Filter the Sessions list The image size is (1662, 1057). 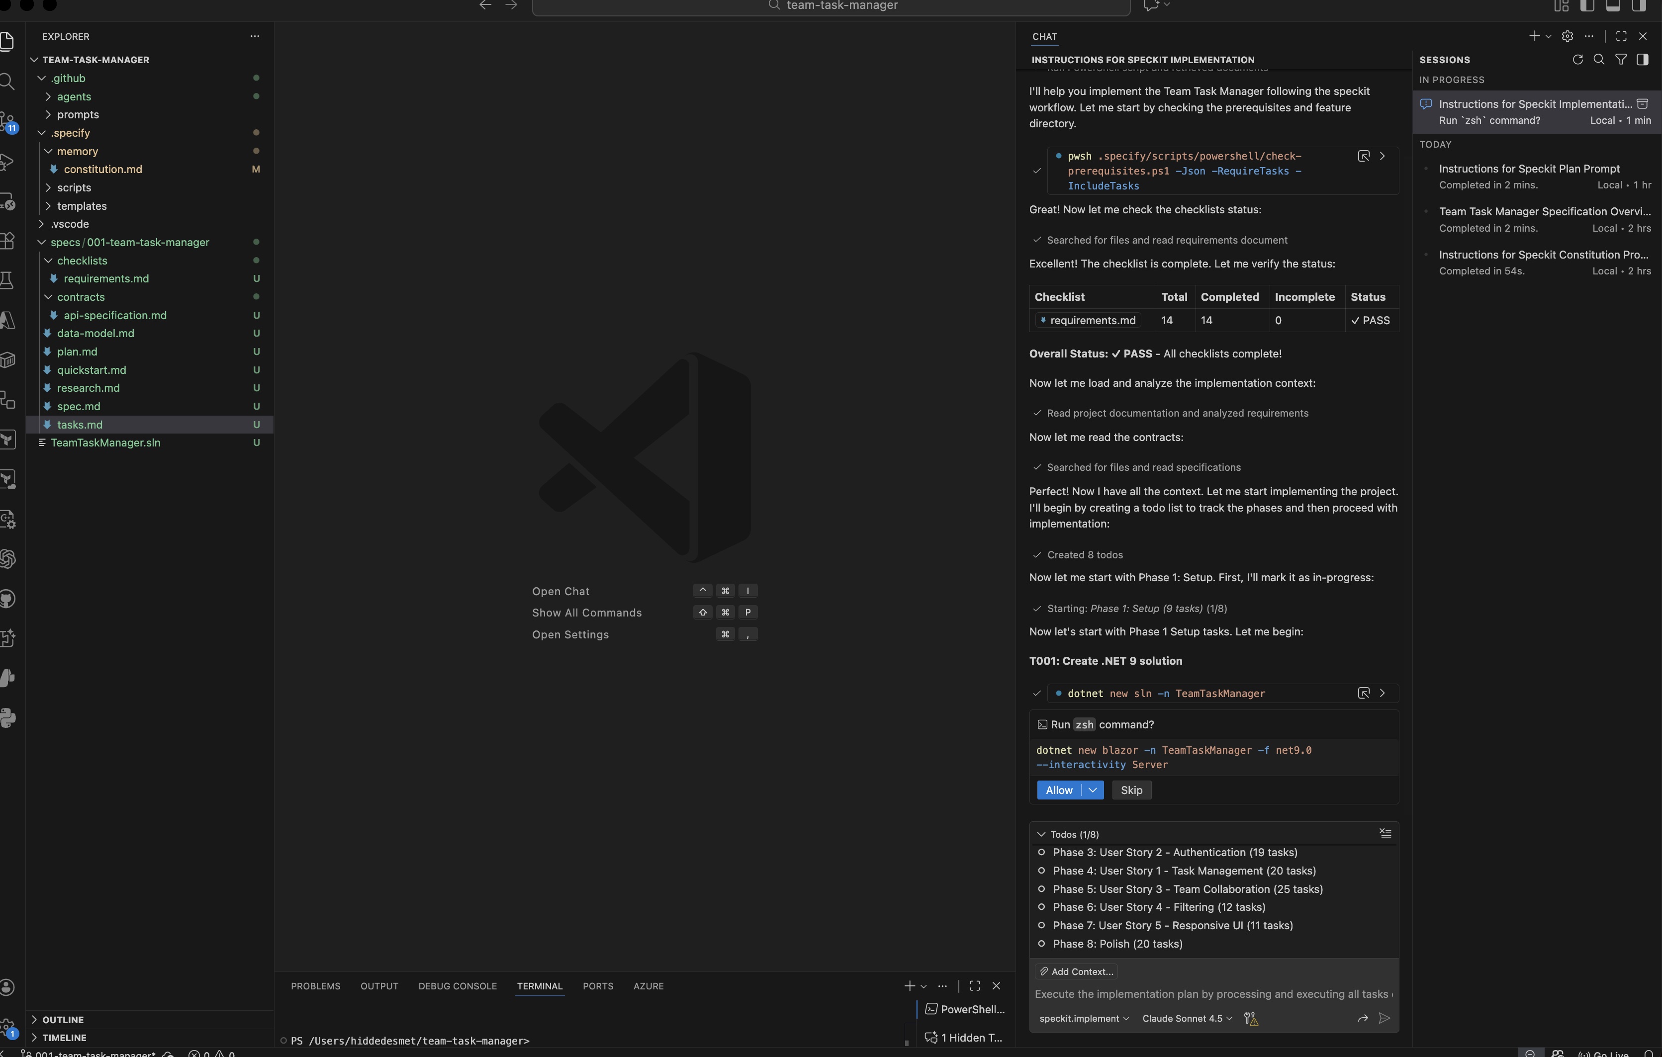[1621, 60]
